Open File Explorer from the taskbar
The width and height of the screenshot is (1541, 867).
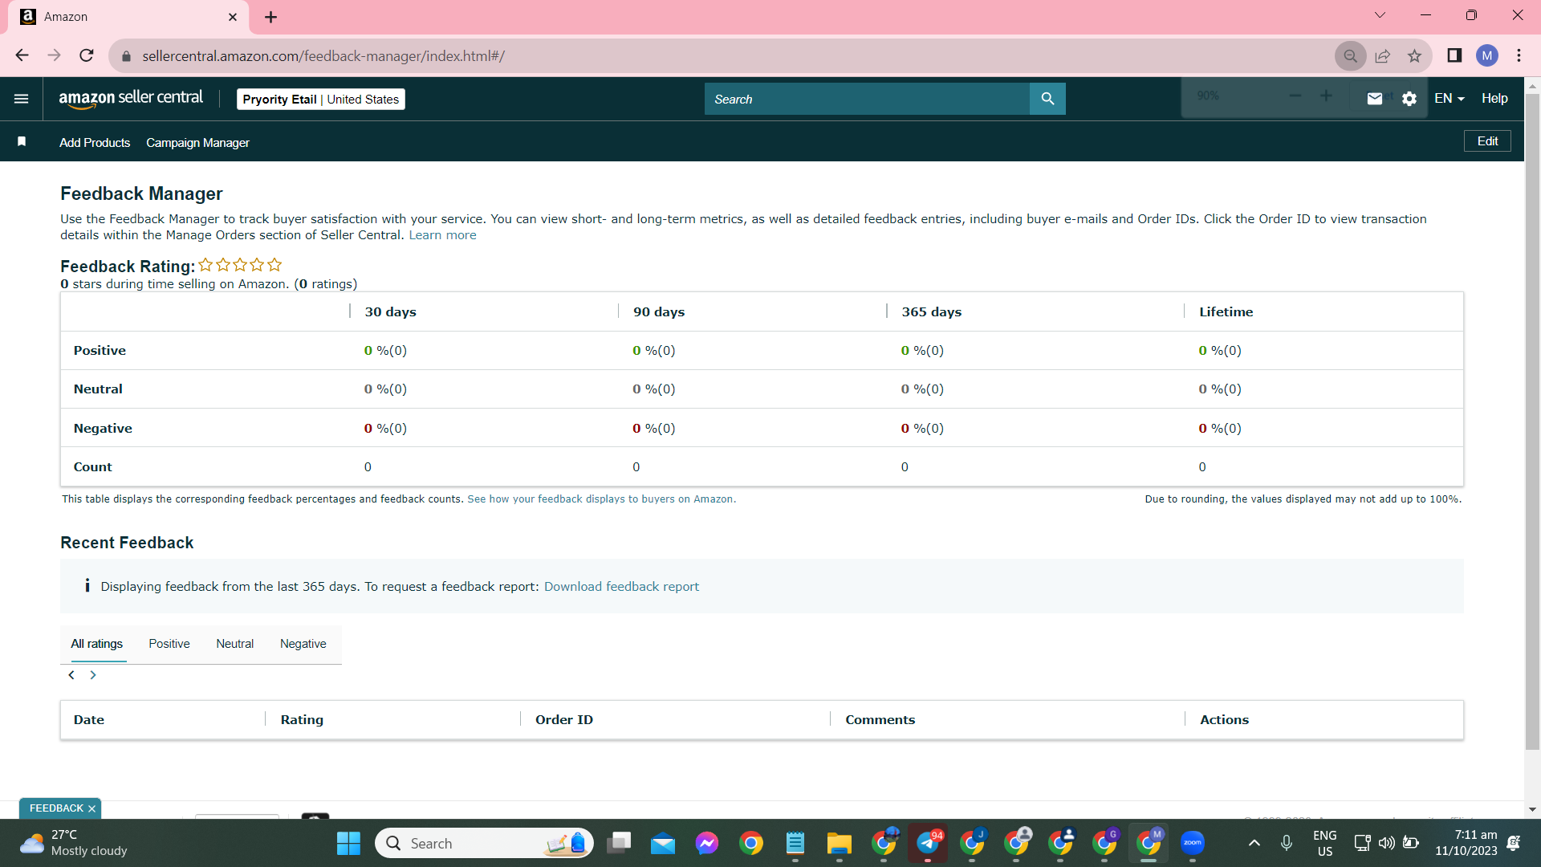point(840,843)
